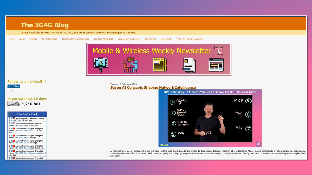Image resolution: width=312 pixels, height=175 pixels.
Task: Click the 'Pageviews last 30 days' heading
Action: [x=27, y=99]
